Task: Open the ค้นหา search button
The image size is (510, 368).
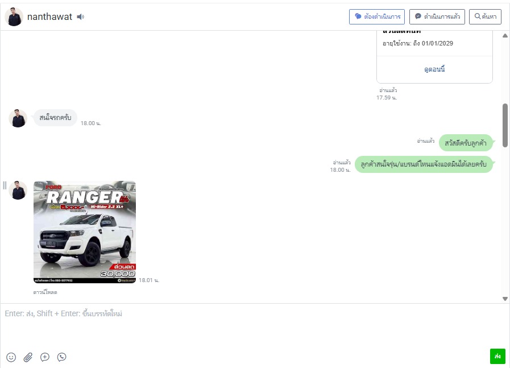Action: tap(485, 16)
